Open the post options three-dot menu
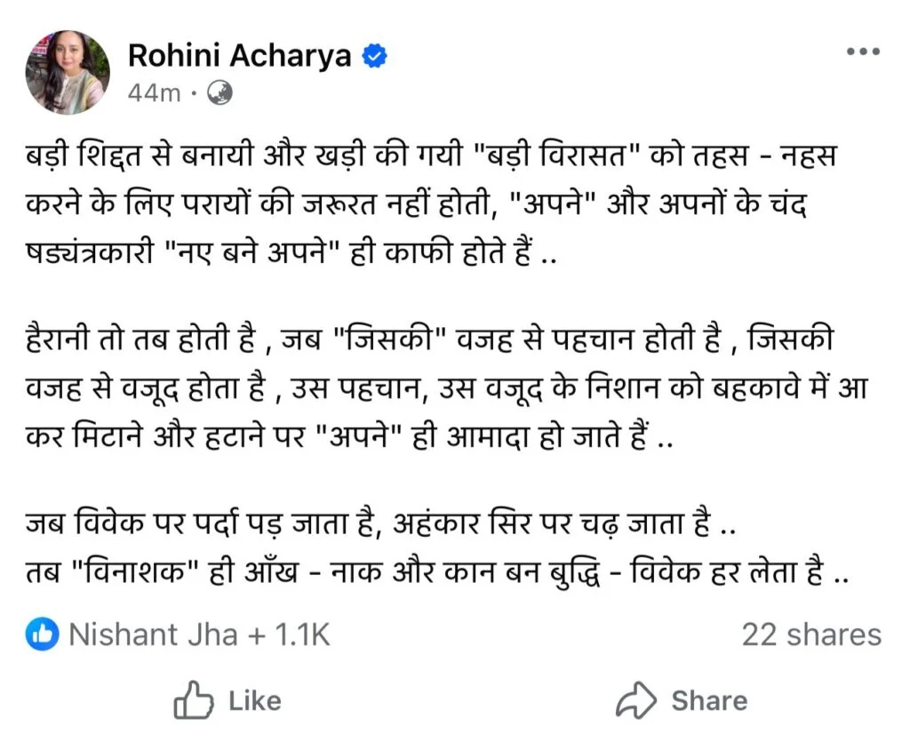 (862, 51)
